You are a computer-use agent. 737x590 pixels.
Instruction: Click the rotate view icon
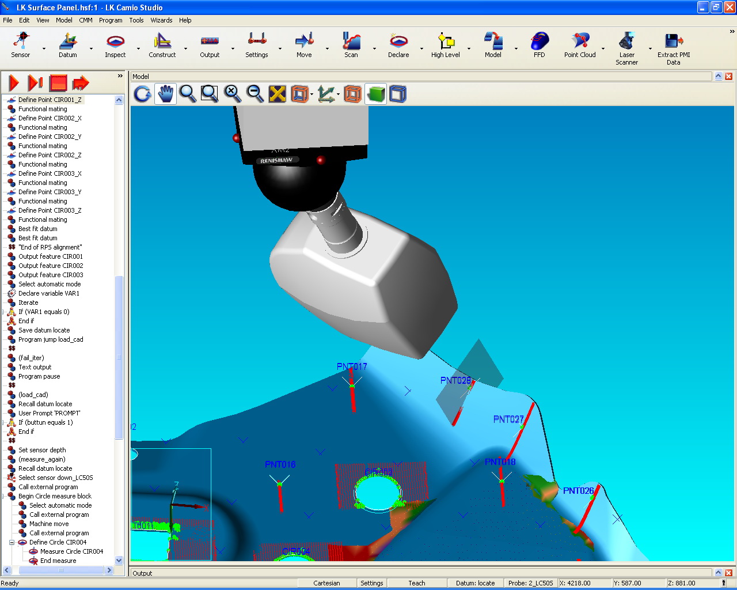click(x=143, y=93)
